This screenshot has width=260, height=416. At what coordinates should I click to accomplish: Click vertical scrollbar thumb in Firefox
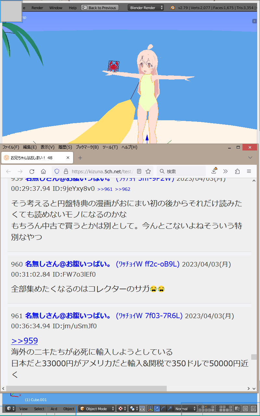(254, 357)
